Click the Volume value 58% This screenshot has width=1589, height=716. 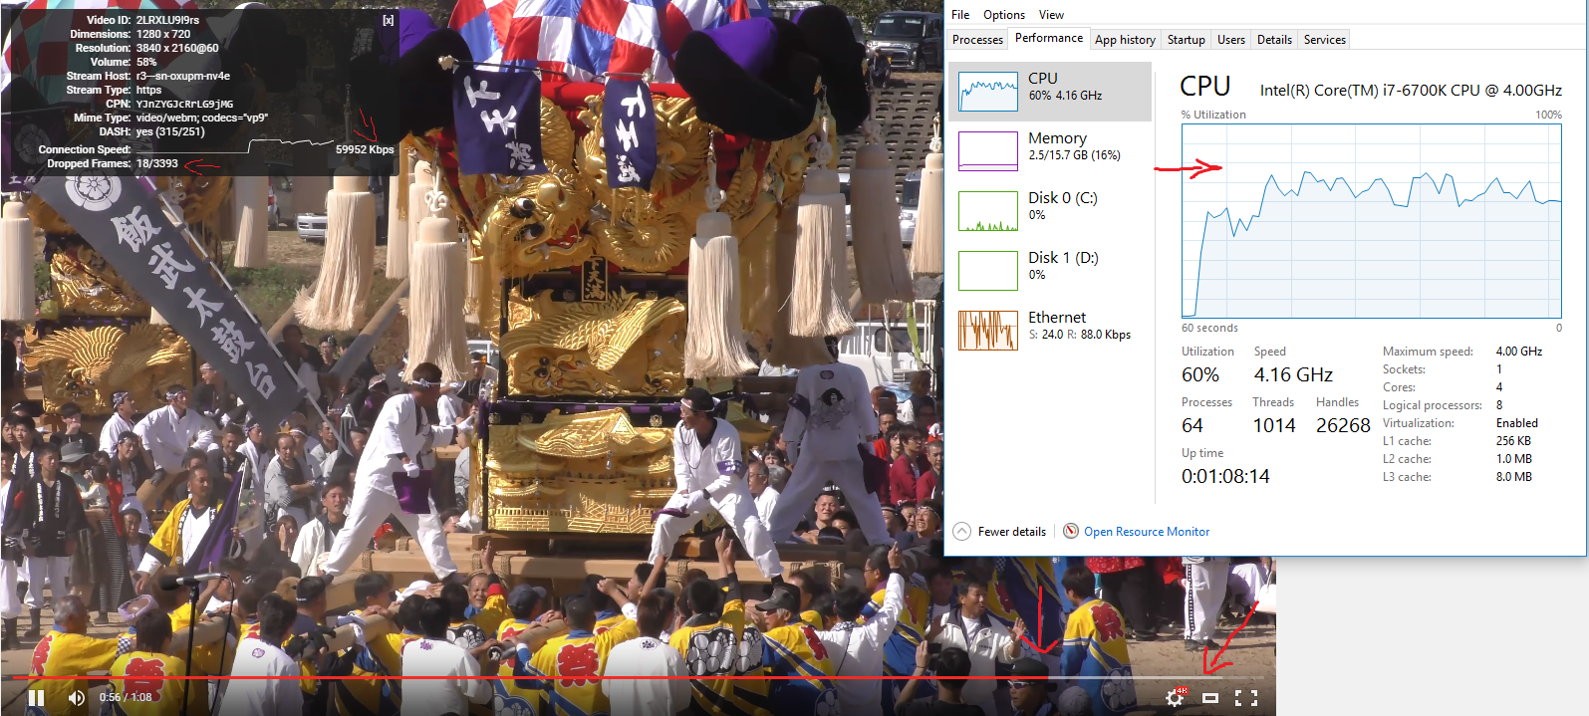pos(146,62)
